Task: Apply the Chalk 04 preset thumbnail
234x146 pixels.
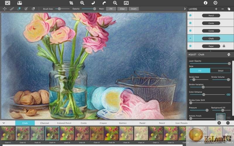Action: (x=52, y=133)
